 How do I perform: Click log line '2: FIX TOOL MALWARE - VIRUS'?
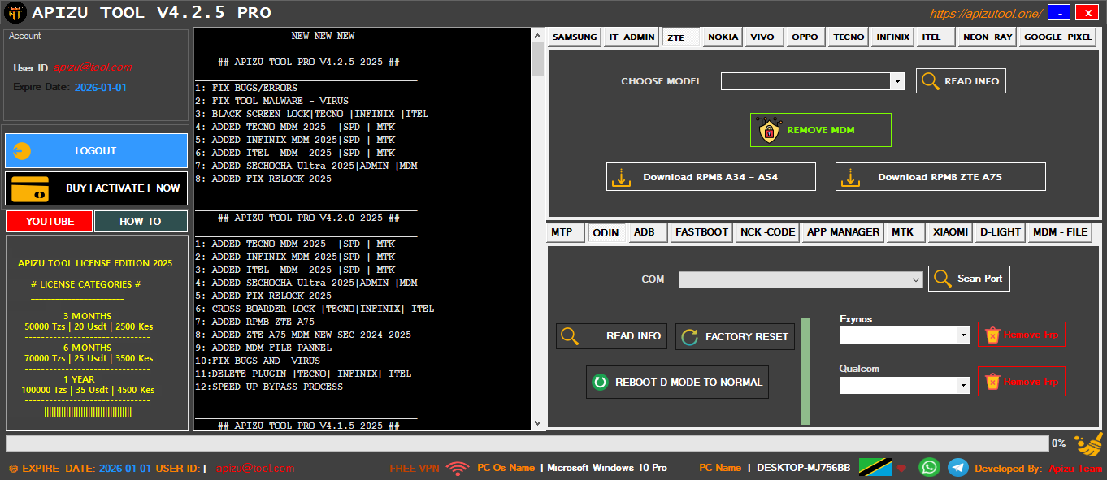[271, 101]
